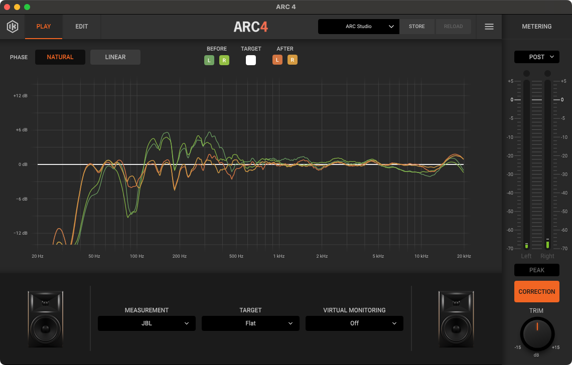Click the PHASE label
This screenshot has width=572, height=365.
pos(19,57)
